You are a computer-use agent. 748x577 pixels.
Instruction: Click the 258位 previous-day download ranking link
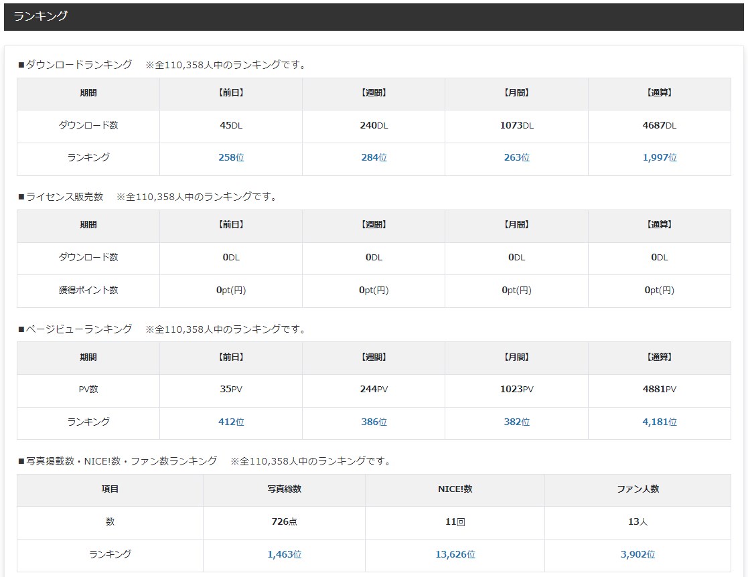pyautogui.click(x=231, y=158)
